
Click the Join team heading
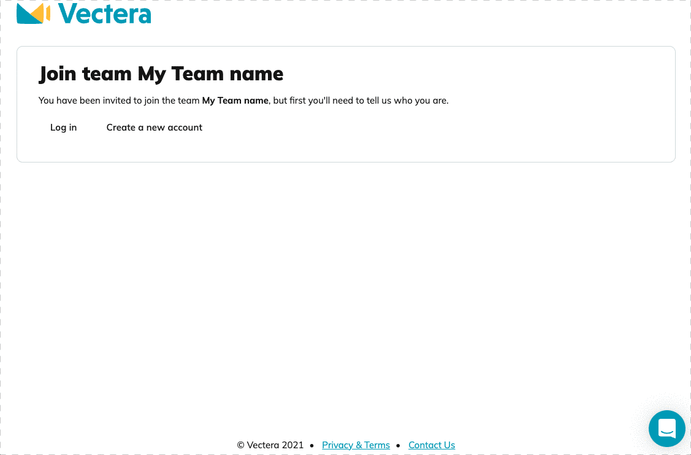coord(161,74)
